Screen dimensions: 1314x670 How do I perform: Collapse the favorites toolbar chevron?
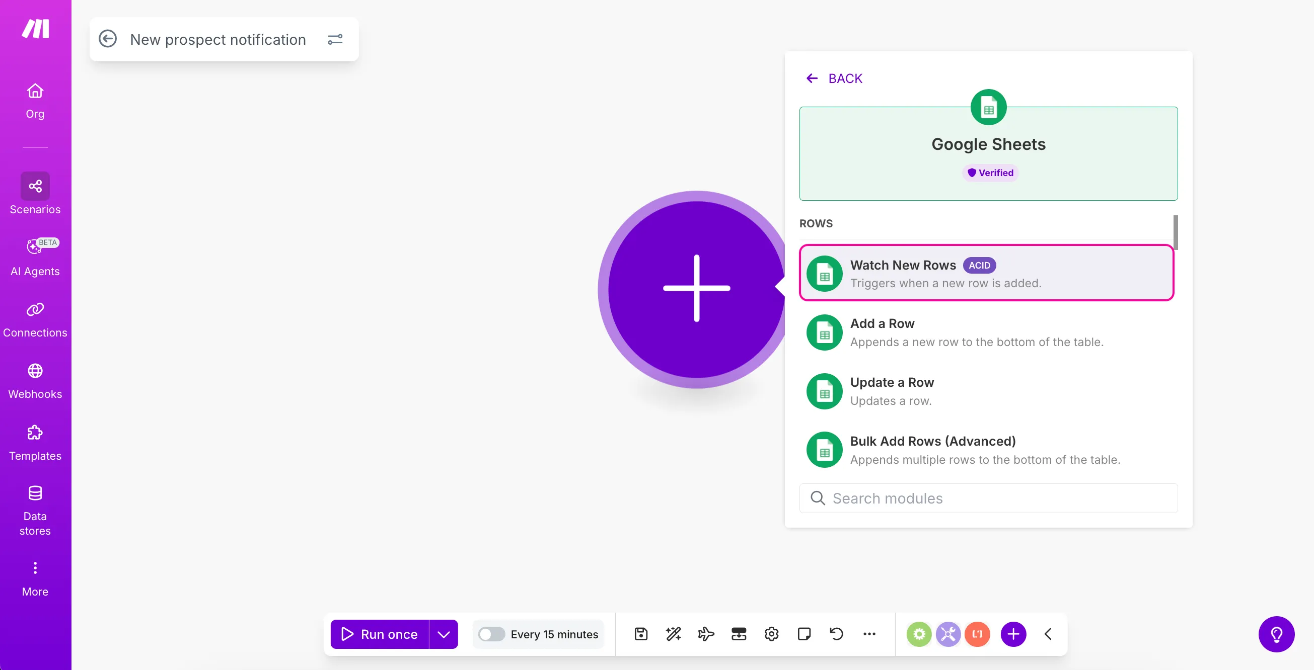click(1048, 634)
